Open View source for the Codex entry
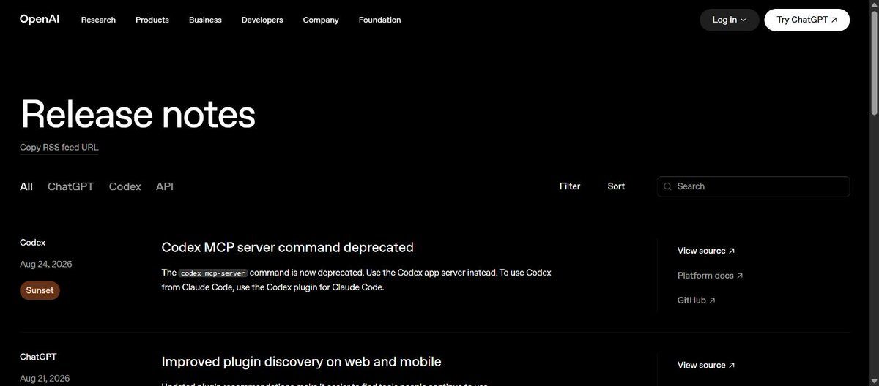Screen dimensions: 879x386 tap(706, 251)
